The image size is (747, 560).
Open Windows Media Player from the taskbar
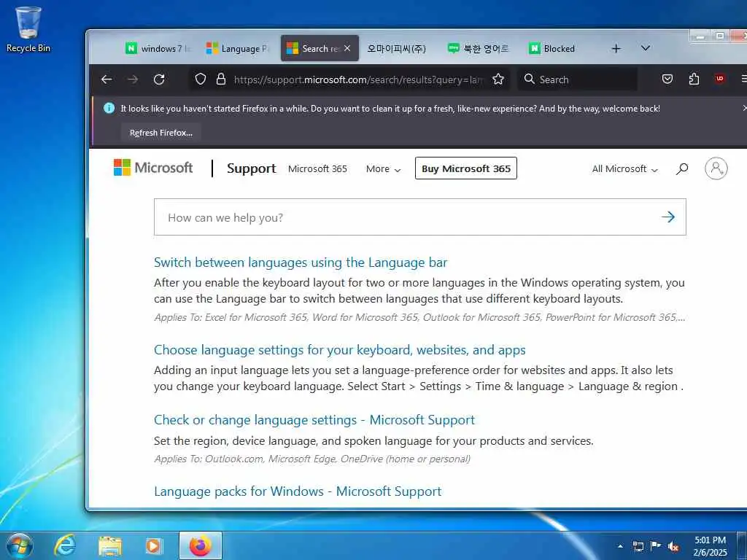tap(153, 546)
